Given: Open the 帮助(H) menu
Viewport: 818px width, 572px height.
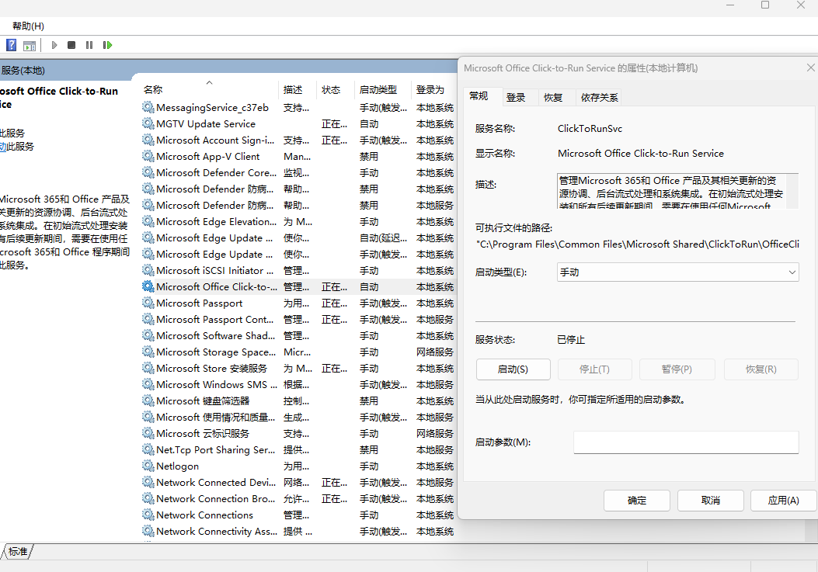Looking at the screenshot, I should click(x=28, y=26).
